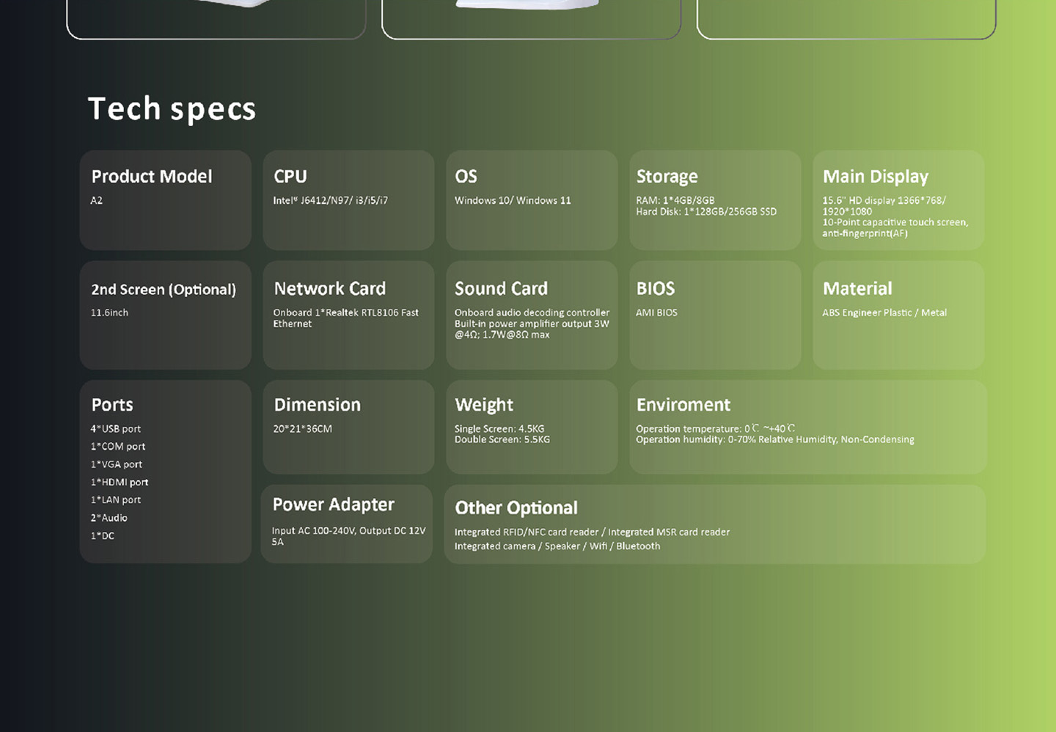1056x732 pixels.
Task: Select the Network Card spec tile
Action: pos(348,315)
